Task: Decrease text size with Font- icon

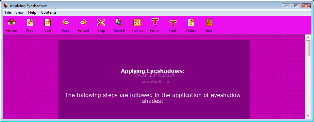Action: [173, 22]
